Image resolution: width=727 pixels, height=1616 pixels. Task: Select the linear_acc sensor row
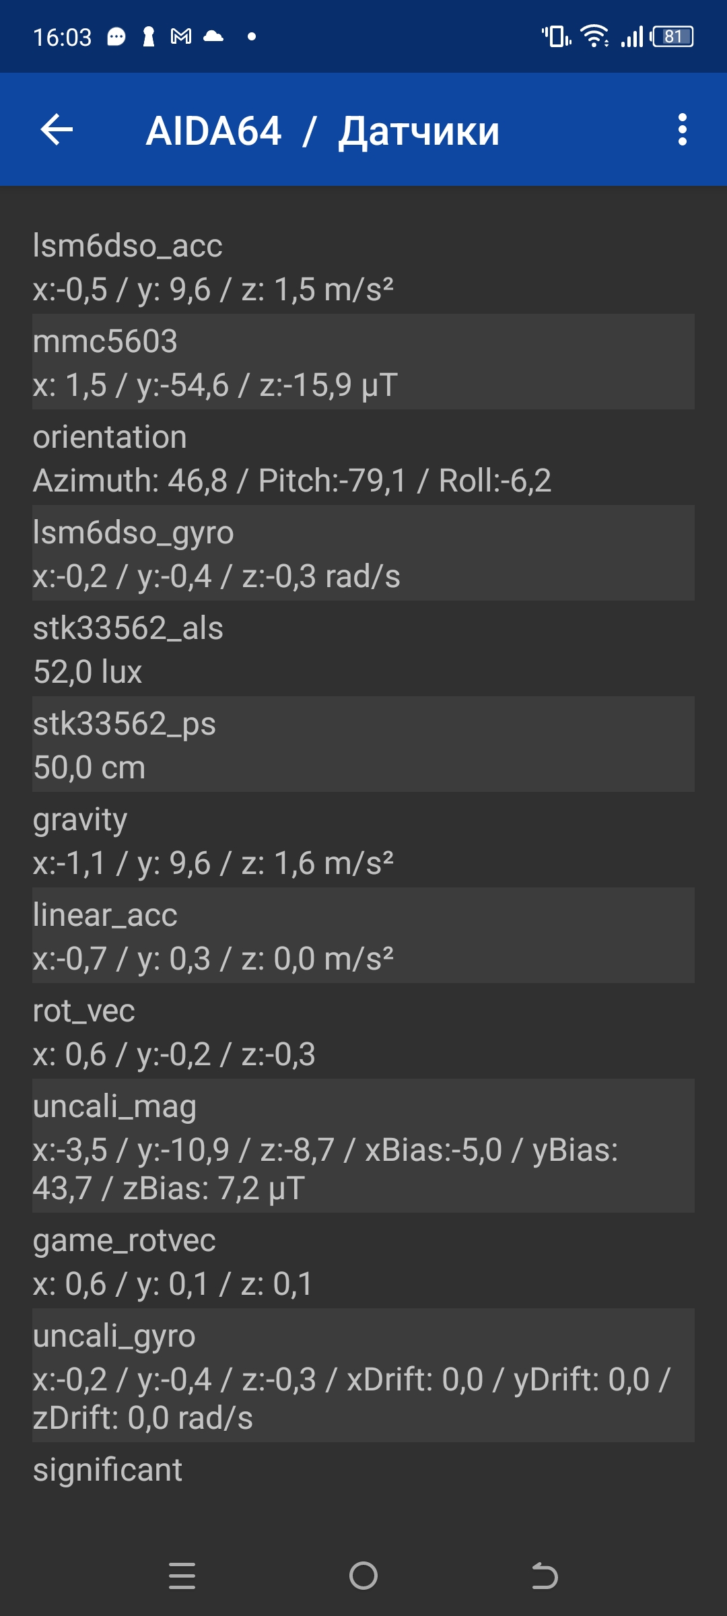(x=363, y=936)
